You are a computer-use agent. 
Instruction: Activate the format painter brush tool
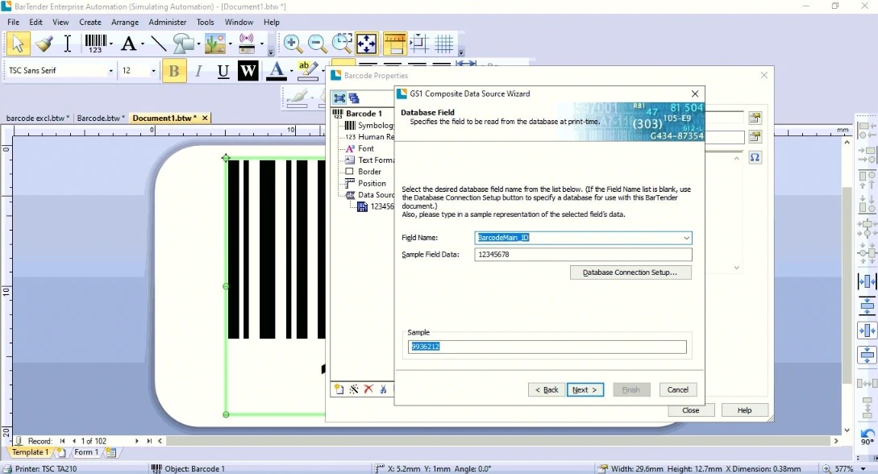pos(43,44)
